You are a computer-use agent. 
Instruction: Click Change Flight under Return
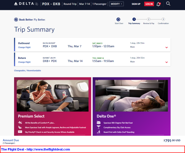[24, 62]
